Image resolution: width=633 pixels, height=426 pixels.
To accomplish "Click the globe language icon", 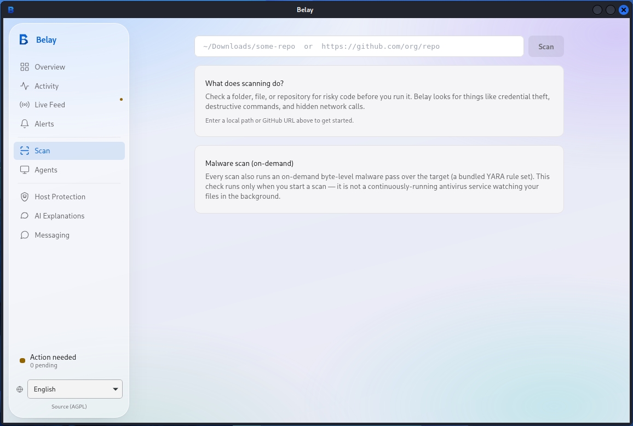I will click(20, 389).
